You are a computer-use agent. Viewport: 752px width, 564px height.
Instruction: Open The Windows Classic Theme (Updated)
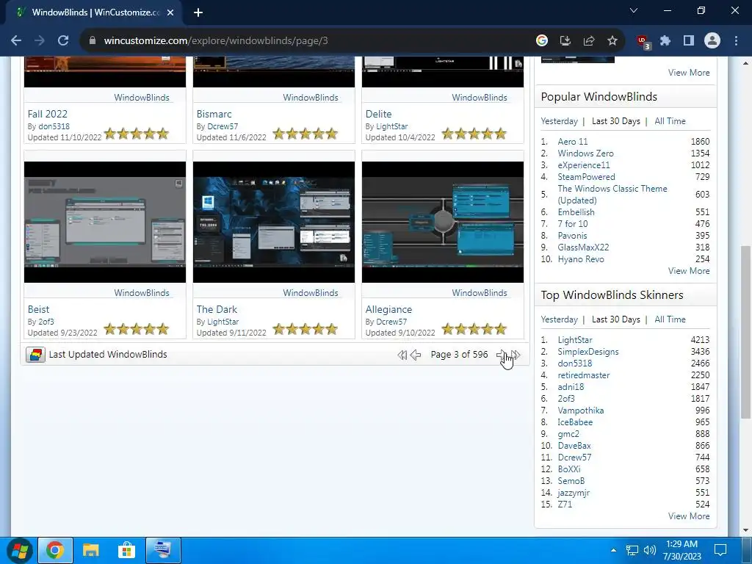click(x=612, y=194)
